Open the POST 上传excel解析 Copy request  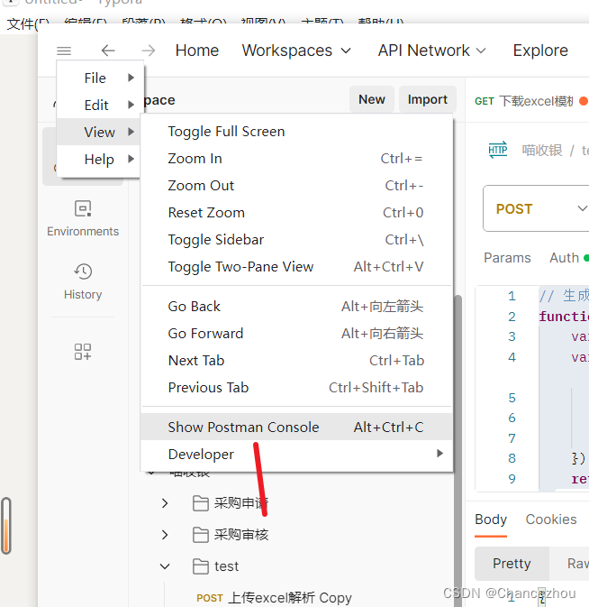click(x=274, y=598)
